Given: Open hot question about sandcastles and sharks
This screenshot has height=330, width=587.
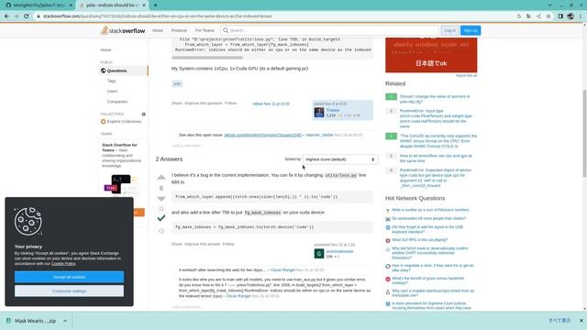Looking at the screenshot, I should point(428,218).
